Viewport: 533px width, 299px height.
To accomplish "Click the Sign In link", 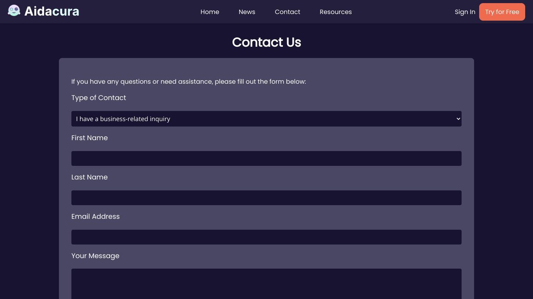I will (x=465, y=12).
